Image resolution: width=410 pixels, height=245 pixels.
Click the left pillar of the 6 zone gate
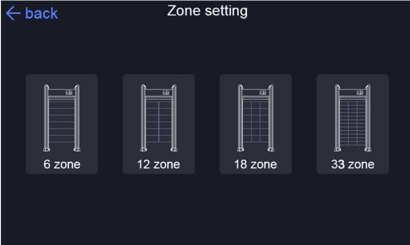tap(46, 118)
